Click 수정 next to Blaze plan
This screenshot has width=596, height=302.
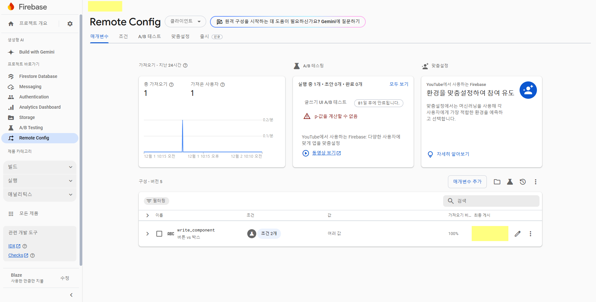click(x=65, y=278)
